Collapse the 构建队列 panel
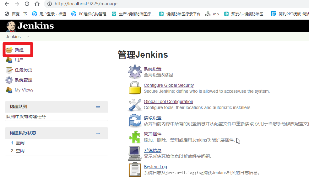The width and height of the screenshot is (309, 177). 98,107
